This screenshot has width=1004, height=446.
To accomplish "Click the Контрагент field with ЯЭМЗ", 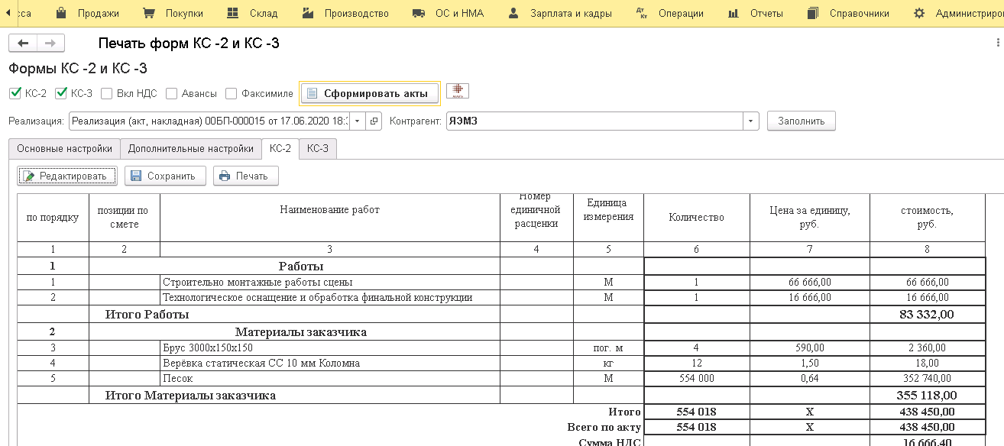I will (595, 121).
